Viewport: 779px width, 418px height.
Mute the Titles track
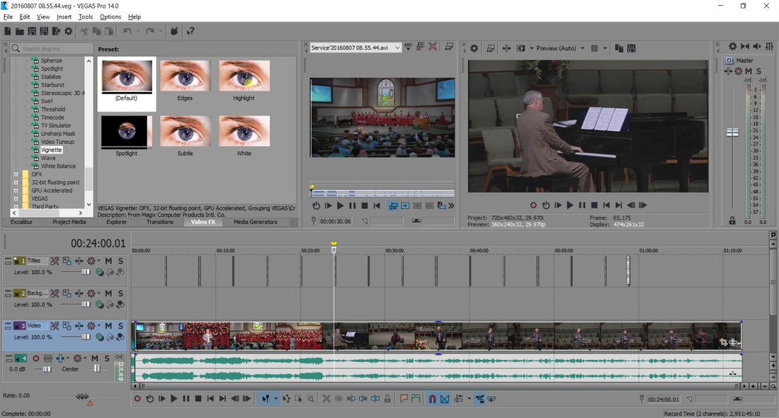108,261
